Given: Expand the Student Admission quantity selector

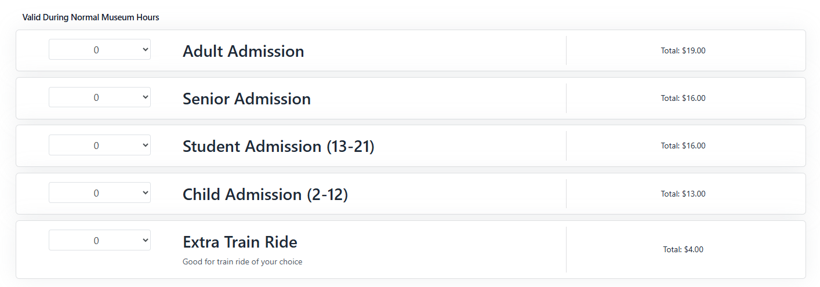Looking at the screenshot, I should click(99, 145).
